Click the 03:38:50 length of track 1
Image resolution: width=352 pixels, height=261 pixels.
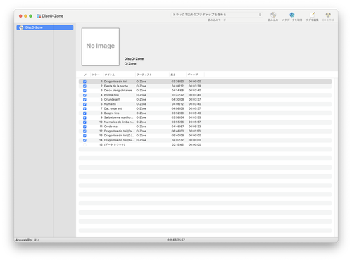(177, 82)
